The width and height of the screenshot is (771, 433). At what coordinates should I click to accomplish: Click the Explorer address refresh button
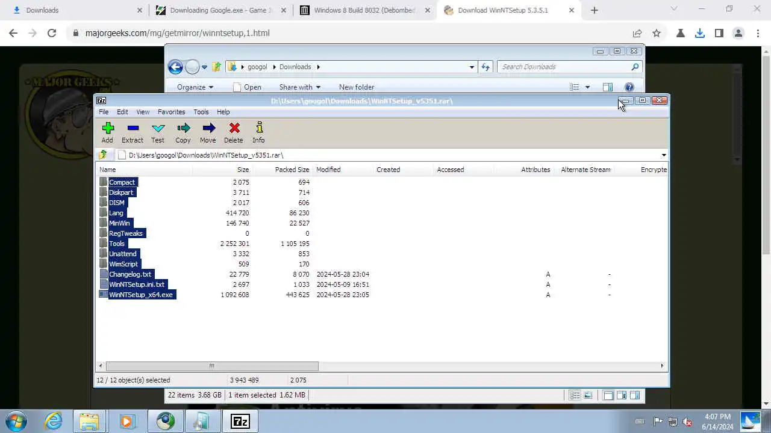[x=485, y=67]
